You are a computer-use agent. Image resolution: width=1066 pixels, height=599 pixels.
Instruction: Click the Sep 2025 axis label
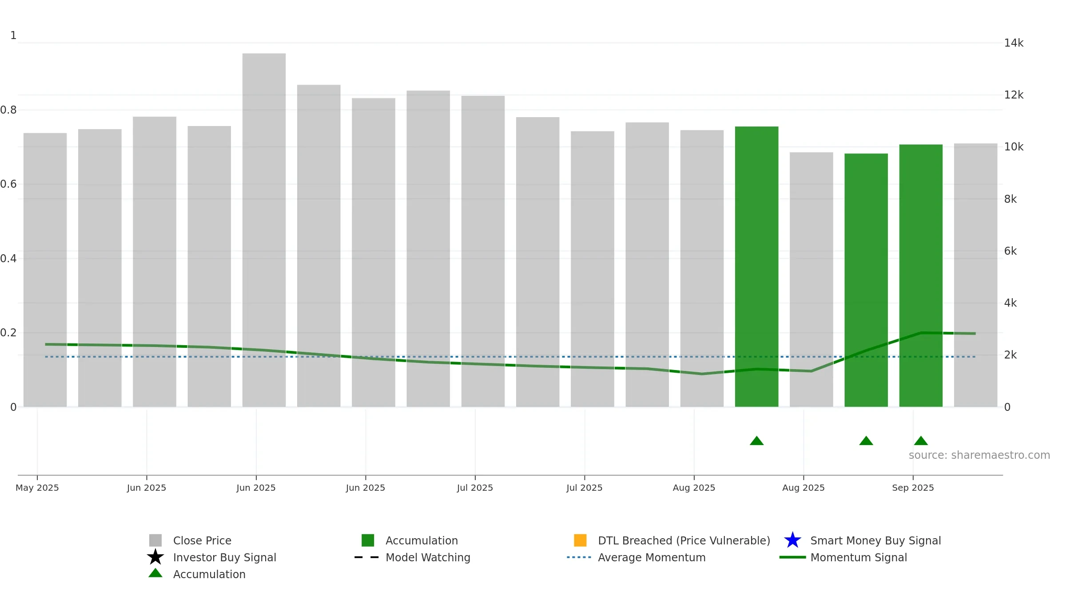tap(913, 488)
